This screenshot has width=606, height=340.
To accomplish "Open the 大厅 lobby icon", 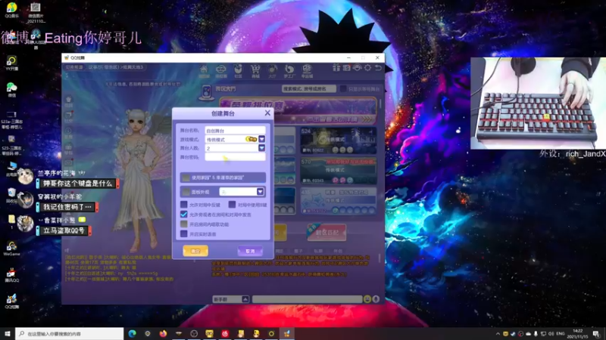I will 273,71.
